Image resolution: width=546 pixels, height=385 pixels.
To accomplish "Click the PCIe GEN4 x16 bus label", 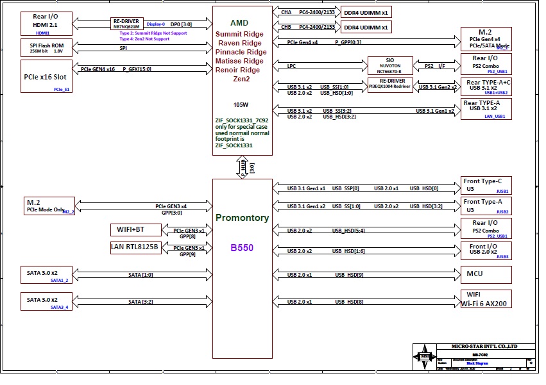I will (x=98, y=69).
